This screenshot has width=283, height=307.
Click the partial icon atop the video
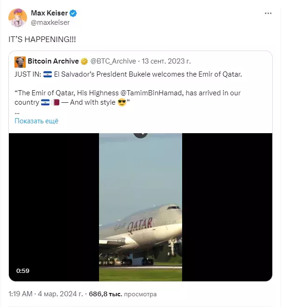[x=141, y=135]
